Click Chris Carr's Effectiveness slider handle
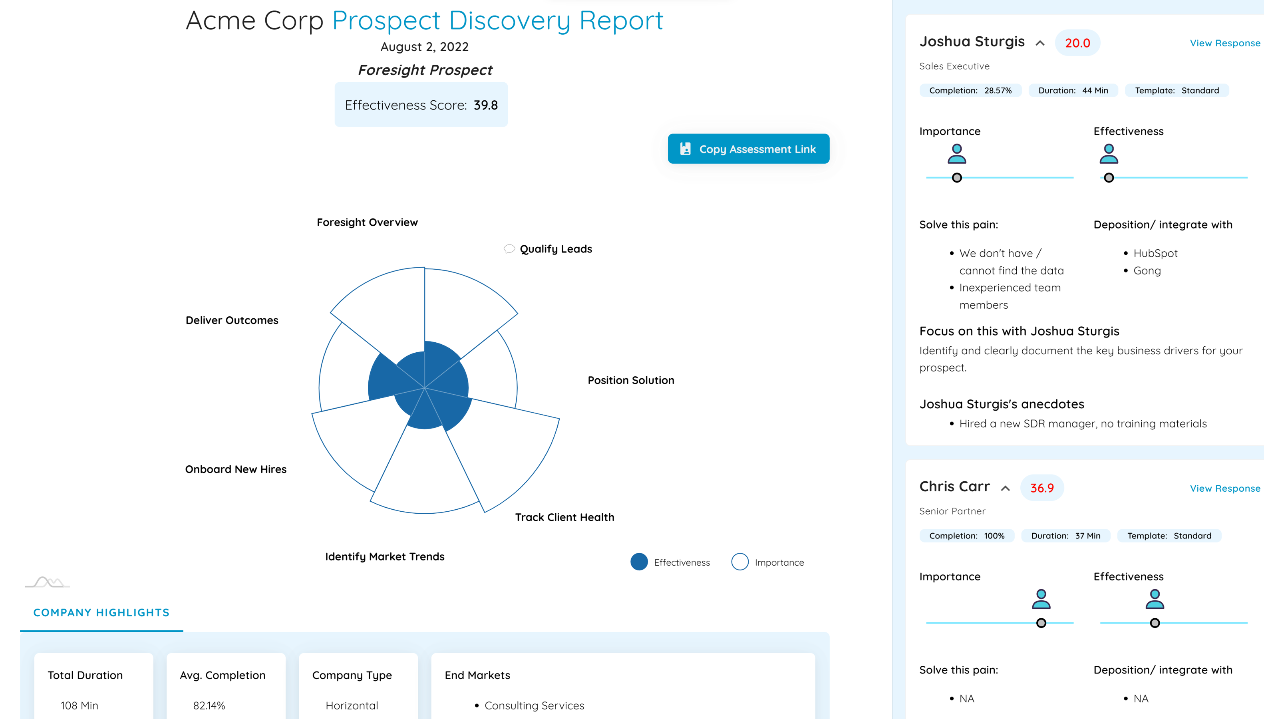 pyautogui.click(x=1155, y=623)
